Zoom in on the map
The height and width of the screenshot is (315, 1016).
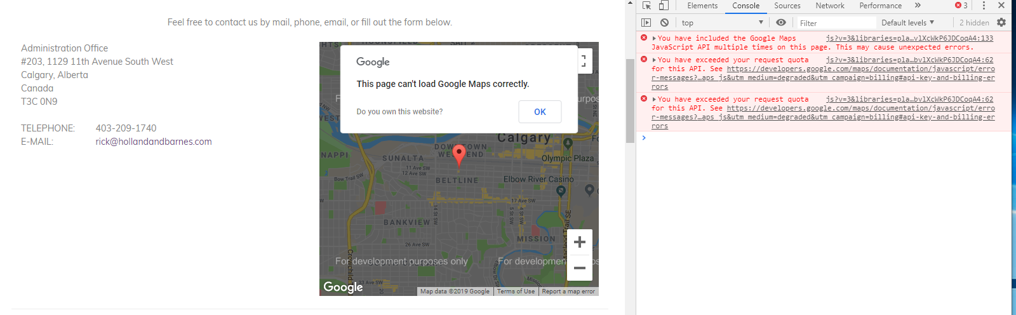[579, 242]
